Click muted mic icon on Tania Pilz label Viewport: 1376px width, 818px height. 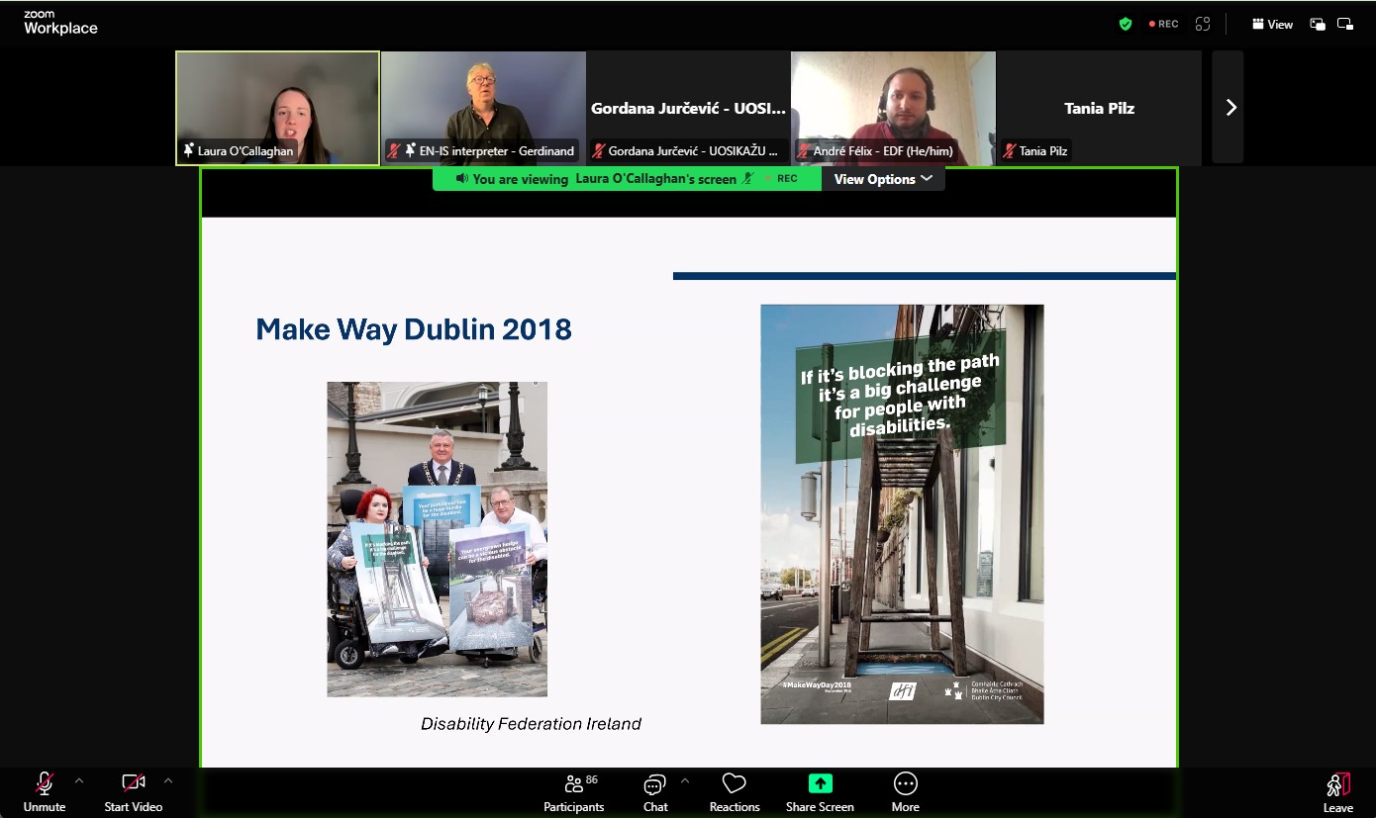(1010, 151)
